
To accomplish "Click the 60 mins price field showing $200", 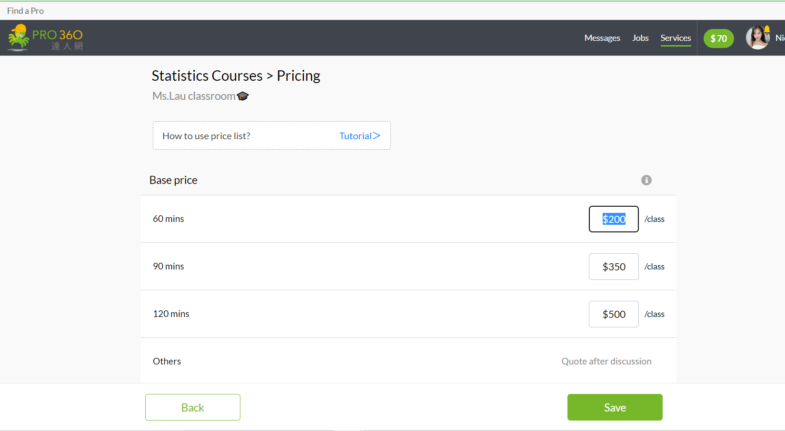I will [613, 219].
